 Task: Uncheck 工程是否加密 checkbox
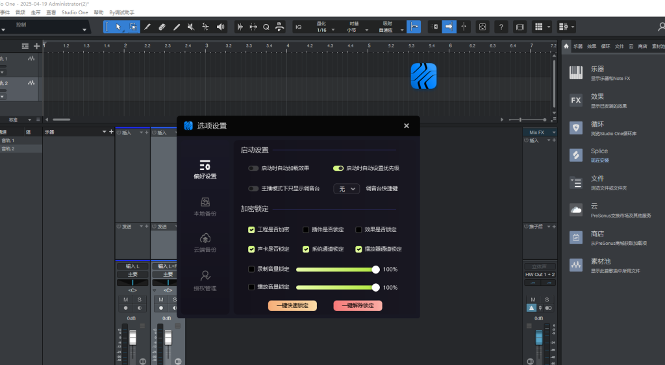(251, 230)
